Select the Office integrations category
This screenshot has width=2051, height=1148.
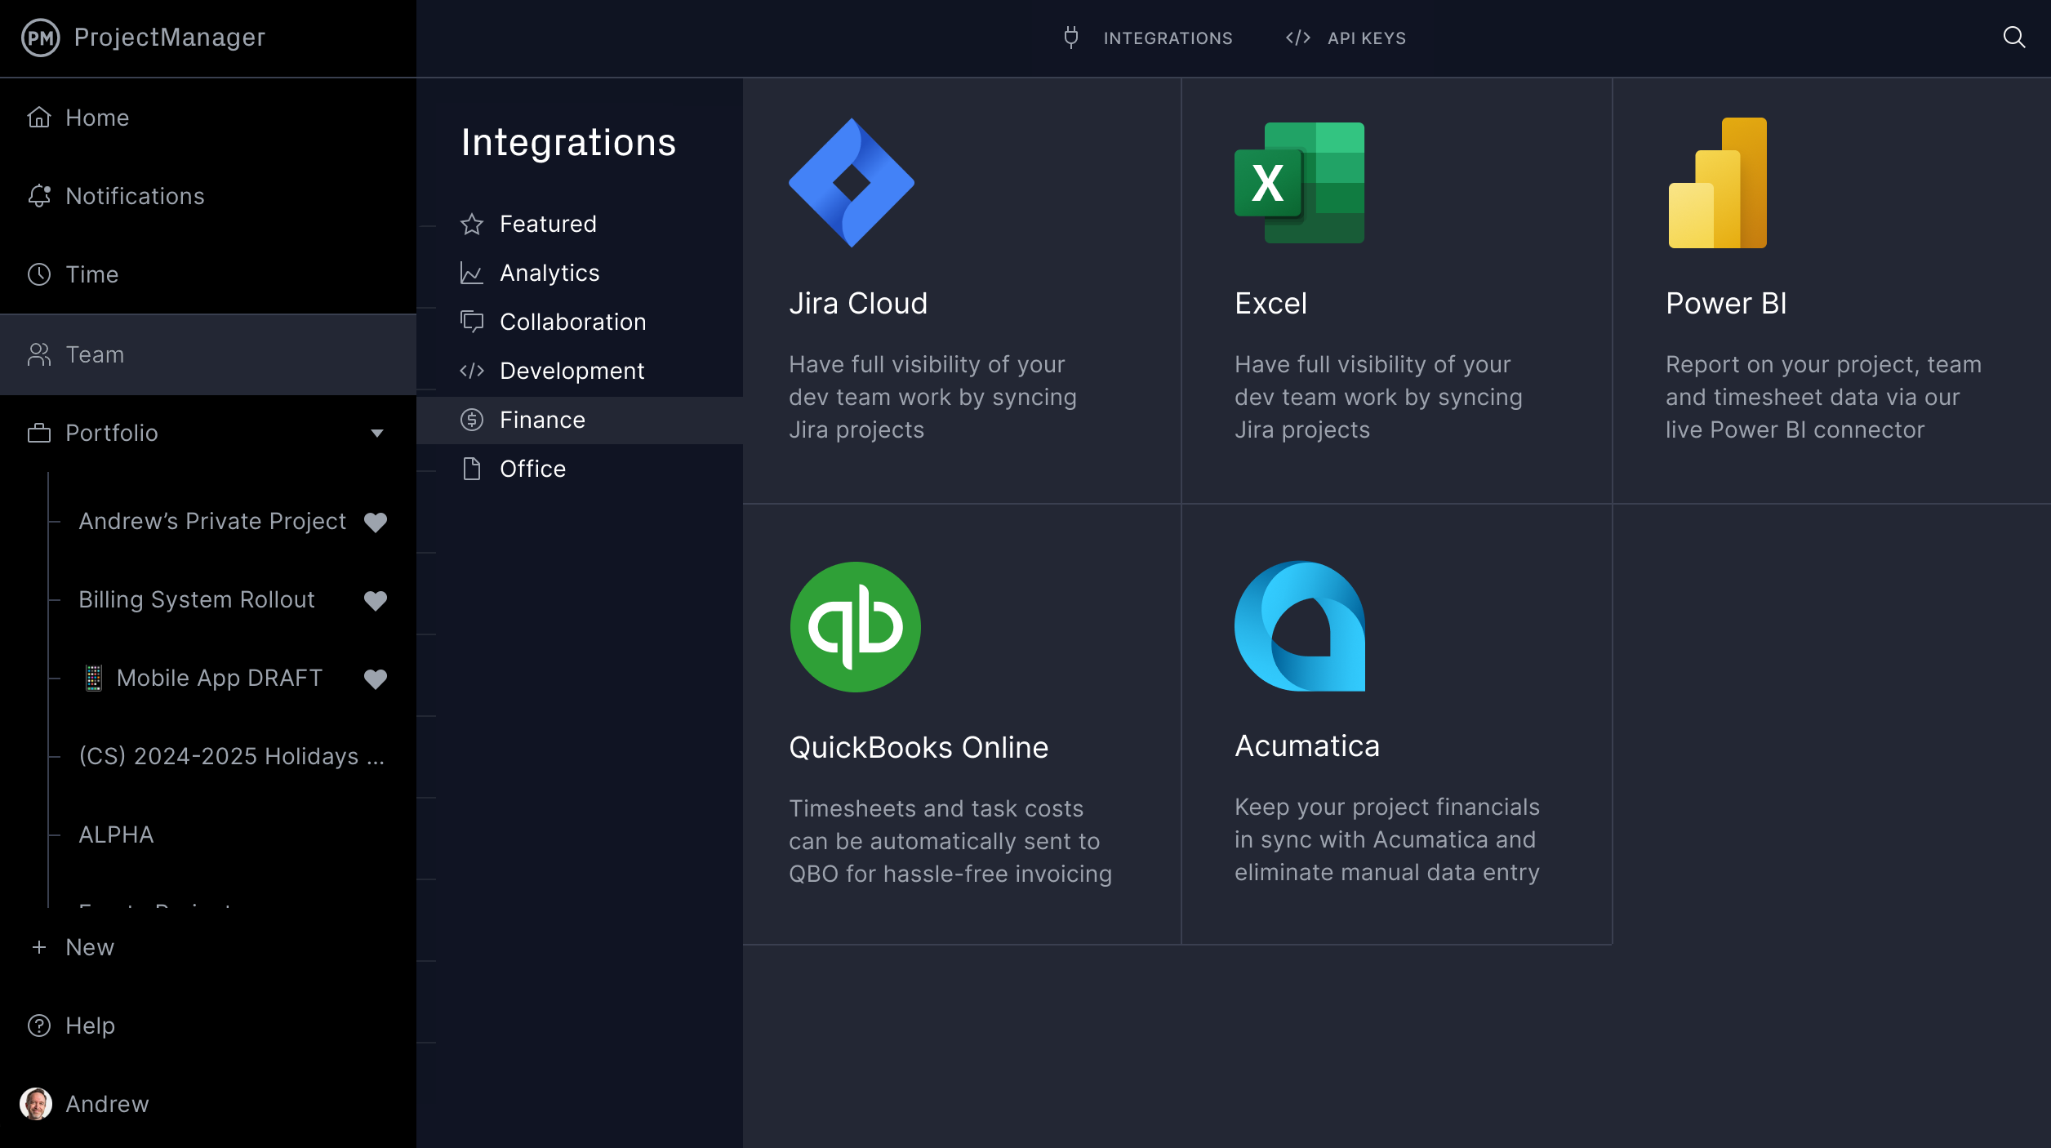[580, 469]
